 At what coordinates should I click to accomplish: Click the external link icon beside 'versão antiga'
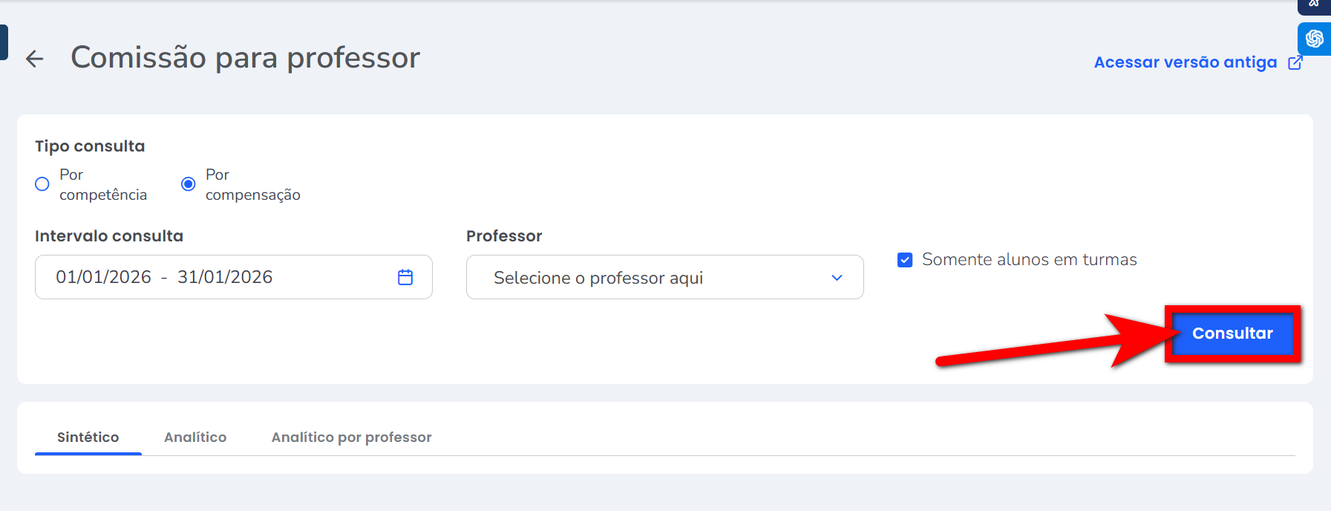[1295, 62]
